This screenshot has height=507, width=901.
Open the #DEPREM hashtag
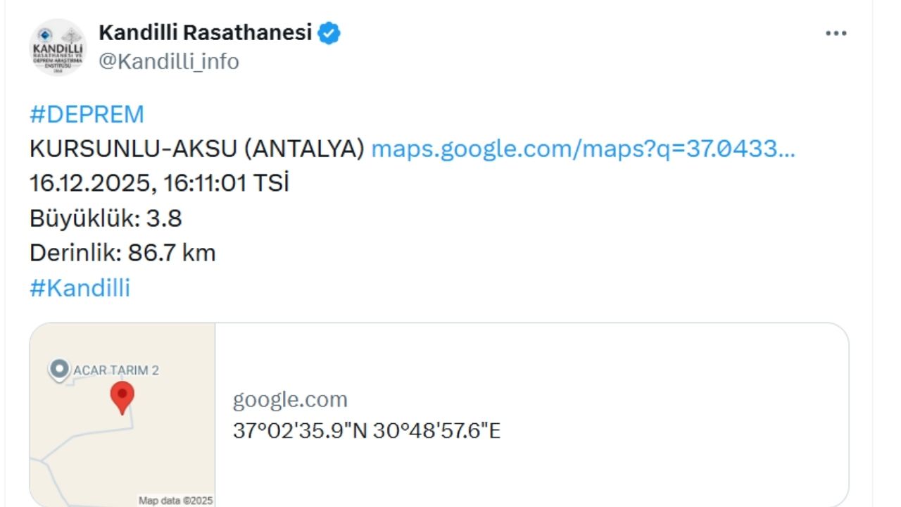coord(87,114)
